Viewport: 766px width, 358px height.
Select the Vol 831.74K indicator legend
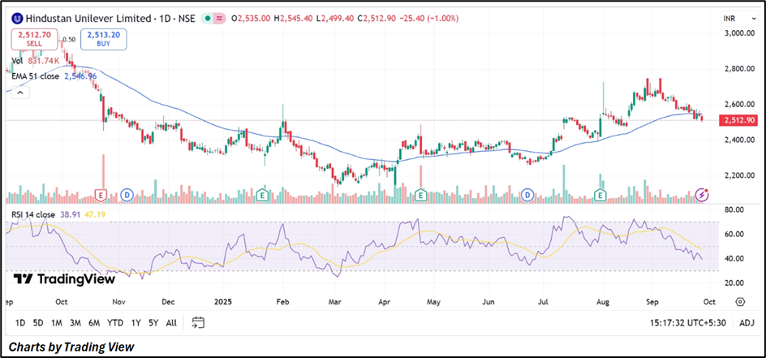click(x=36, y=61)
